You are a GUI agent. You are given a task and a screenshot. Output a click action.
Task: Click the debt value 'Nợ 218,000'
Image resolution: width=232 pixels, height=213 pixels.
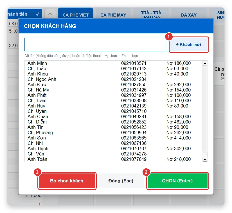coord(179,159)
